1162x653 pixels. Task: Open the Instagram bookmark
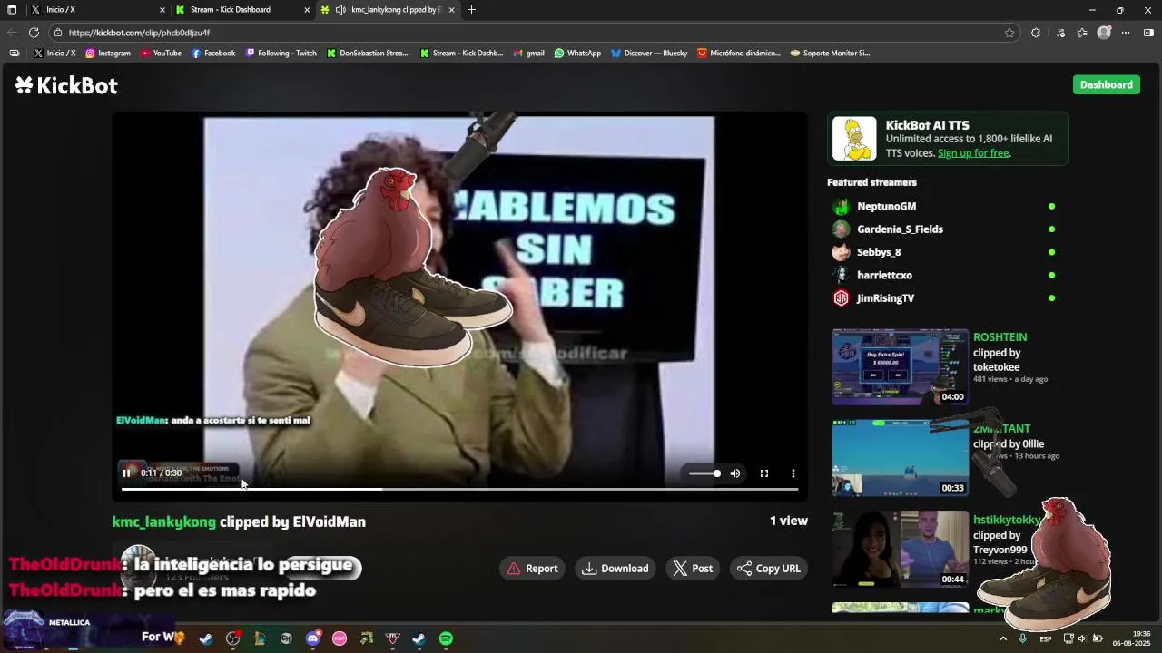pyautogui.click(x=108, y=54)
